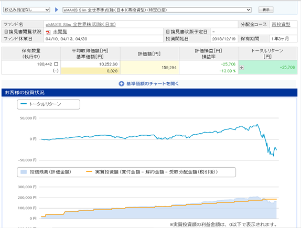The height and width of the screenshot is (228, 301).
Task: Click the blue plus circle icon for chart
Action: coord(121,84)
